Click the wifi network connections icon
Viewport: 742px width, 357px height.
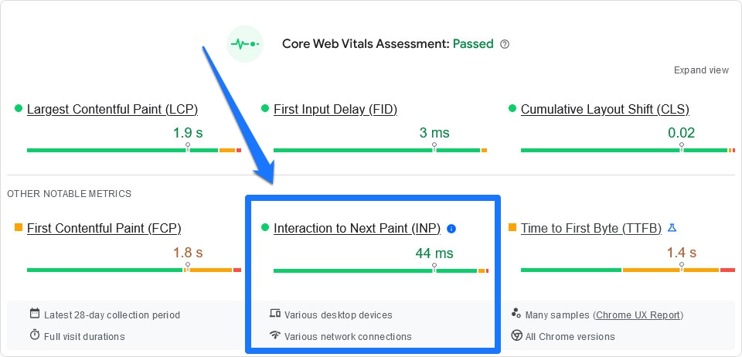click(x=274, y=335)
